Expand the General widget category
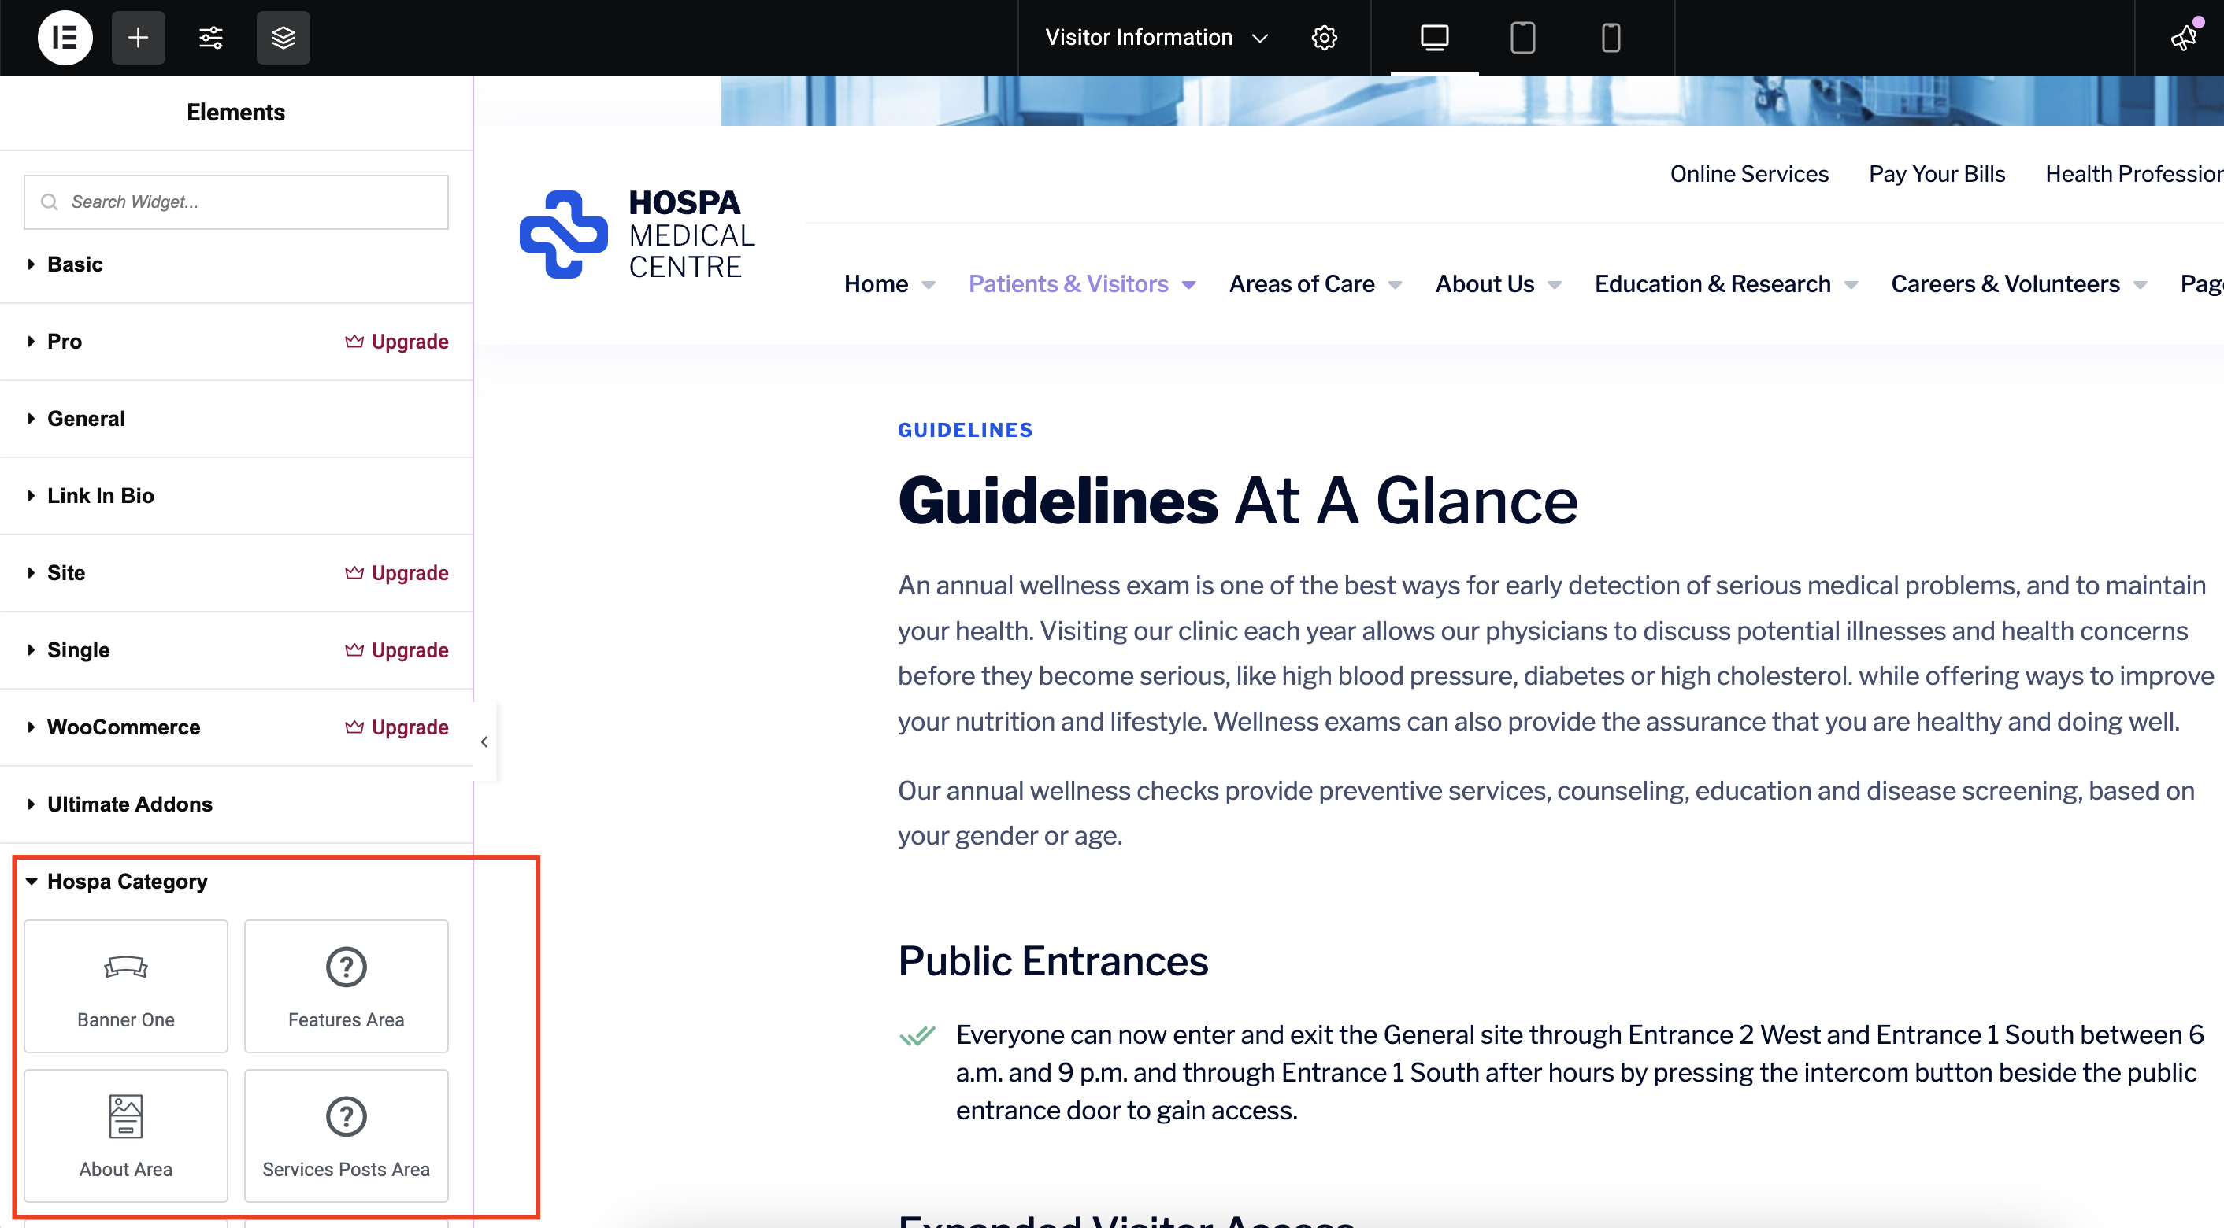The width and height of the screenshot is (2224, 1228). point(235,419)
